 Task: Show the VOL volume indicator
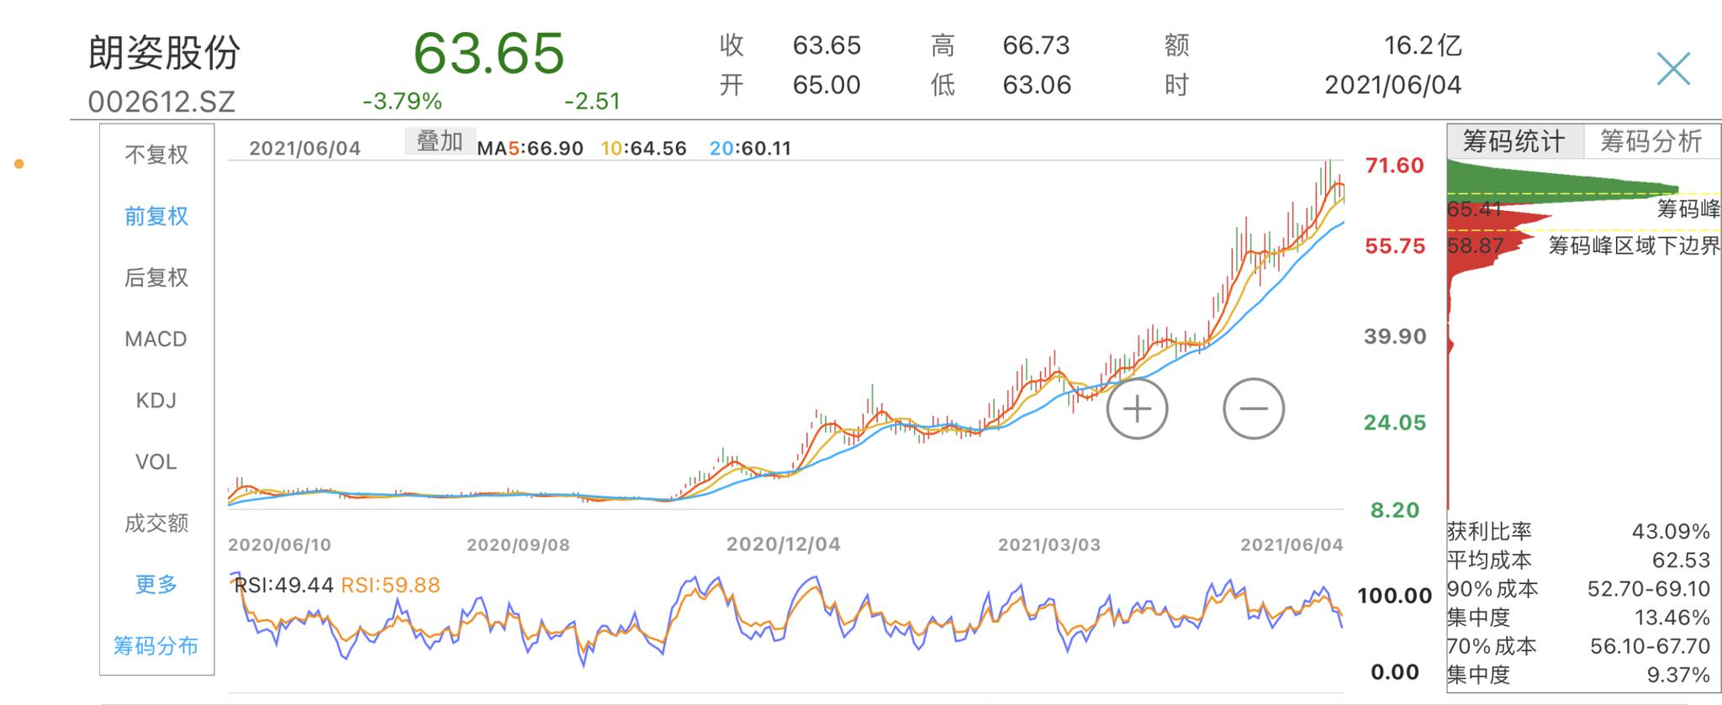pyautogui.click(x=156, y=461)
